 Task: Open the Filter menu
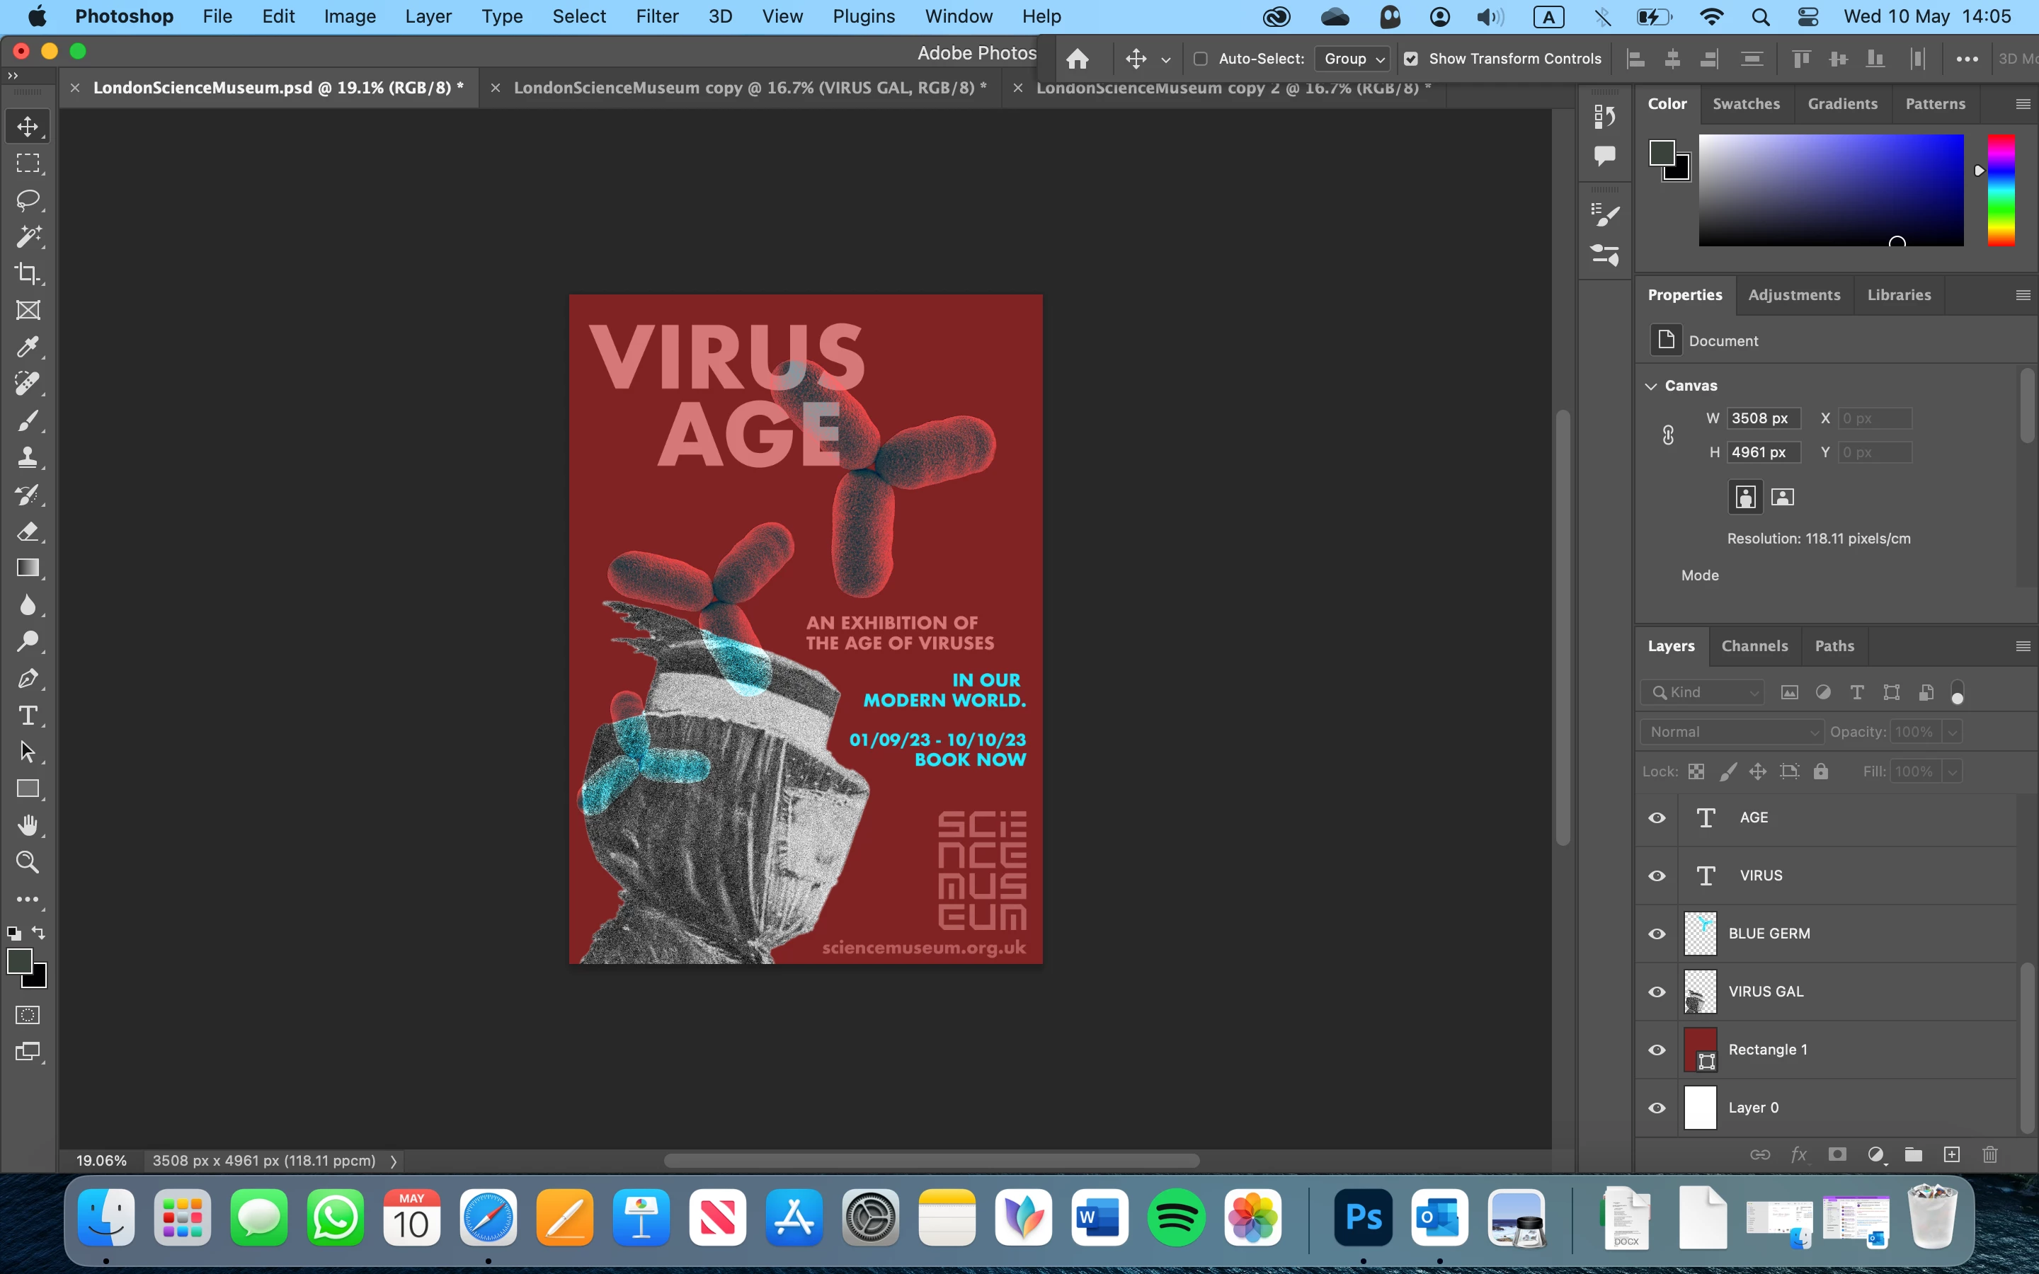[656, 17]
